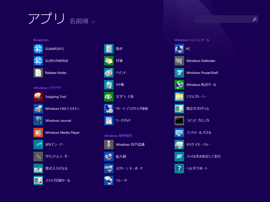270x202 pixels.
Task: Click the Windows アクセサリ group heading
Action: (x=47, y=88)
